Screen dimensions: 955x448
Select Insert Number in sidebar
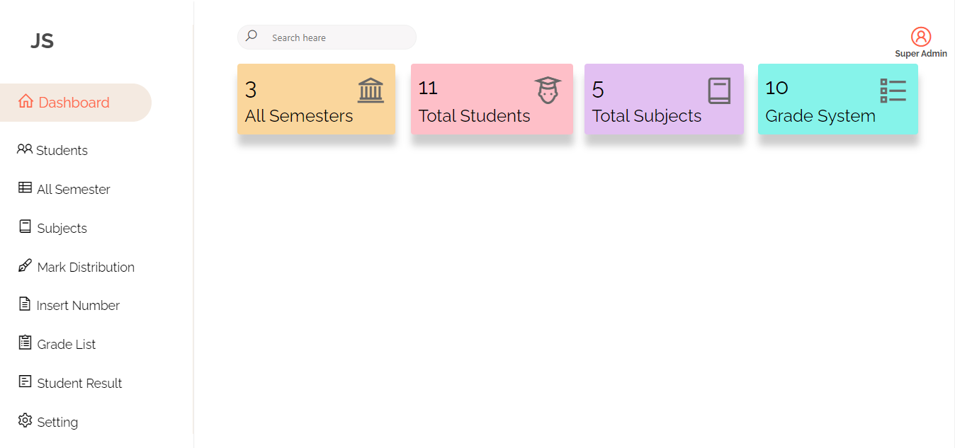point(78,305)
